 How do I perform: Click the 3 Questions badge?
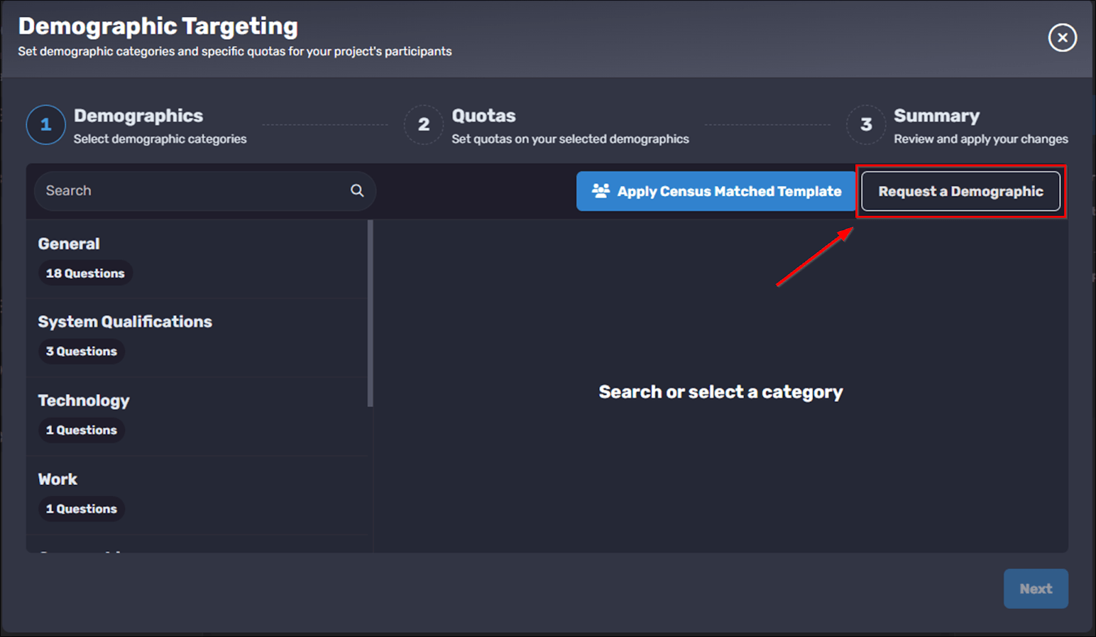(81, 351)
